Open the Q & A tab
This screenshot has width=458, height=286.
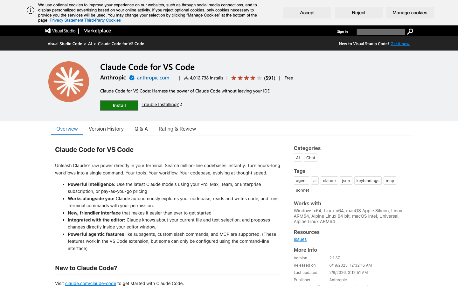pos(141,129)
